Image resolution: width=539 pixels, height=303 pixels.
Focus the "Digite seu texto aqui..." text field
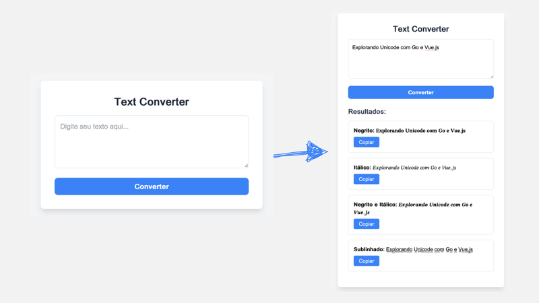point(151,141)
